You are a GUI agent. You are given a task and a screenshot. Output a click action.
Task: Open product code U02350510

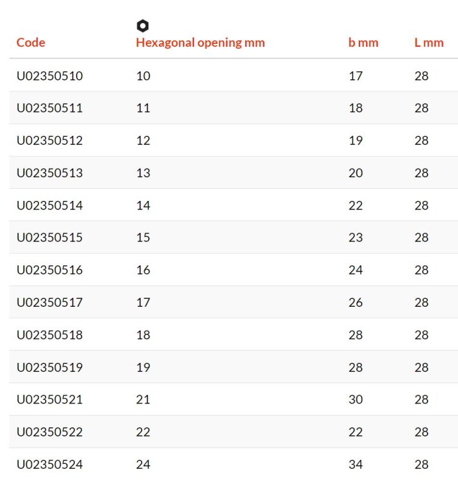click(50, 75)
